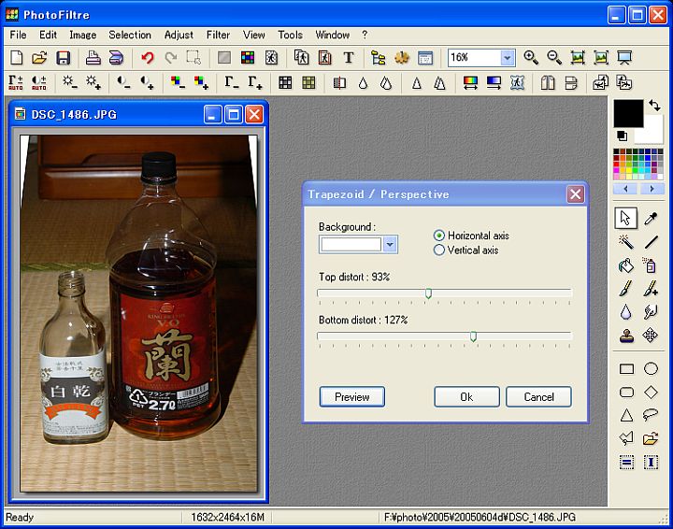This screenshot has height=529, width=673.
Task: Pick the Clone Stamp tool
Action: click(626, 336)
